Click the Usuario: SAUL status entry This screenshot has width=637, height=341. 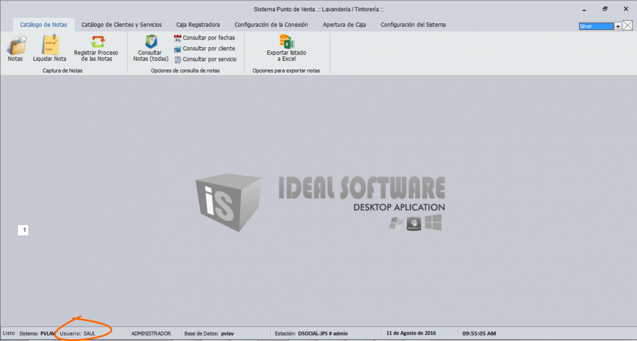coord(78,333)
